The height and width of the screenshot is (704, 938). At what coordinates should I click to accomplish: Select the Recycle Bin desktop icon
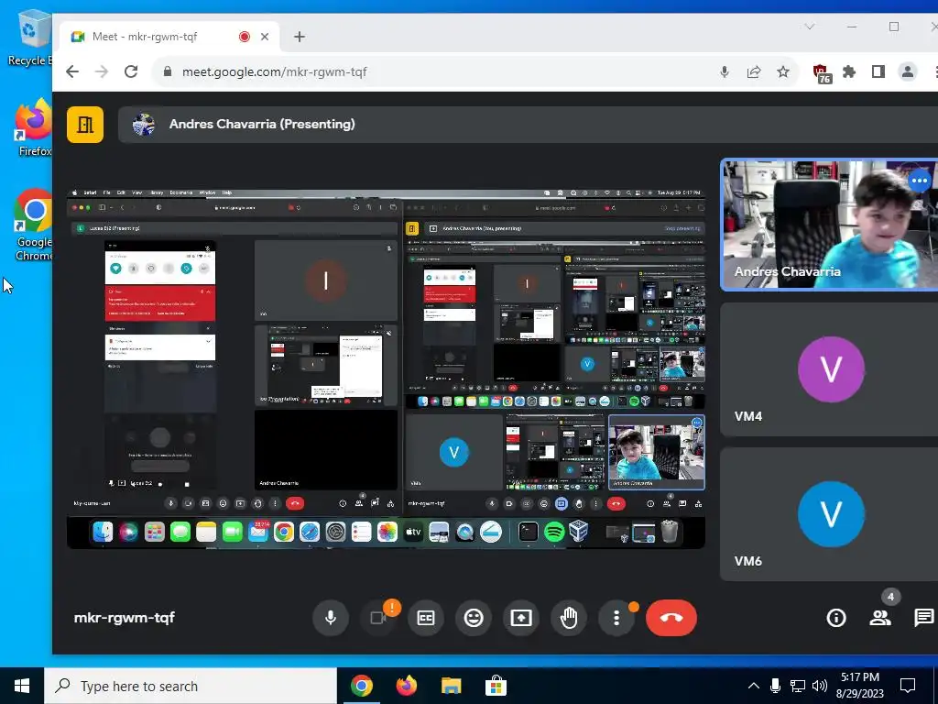(x=30, y=37)
